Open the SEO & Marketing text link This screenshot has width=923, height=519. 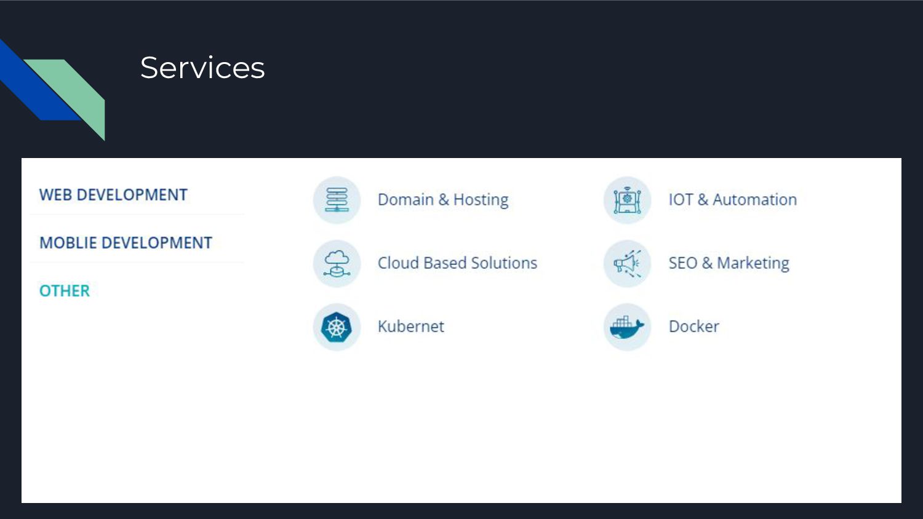pos(729,263)
